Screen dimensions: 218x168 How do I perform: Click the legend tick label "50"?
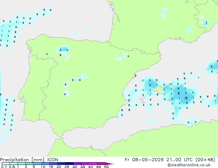tap(107, 167)
